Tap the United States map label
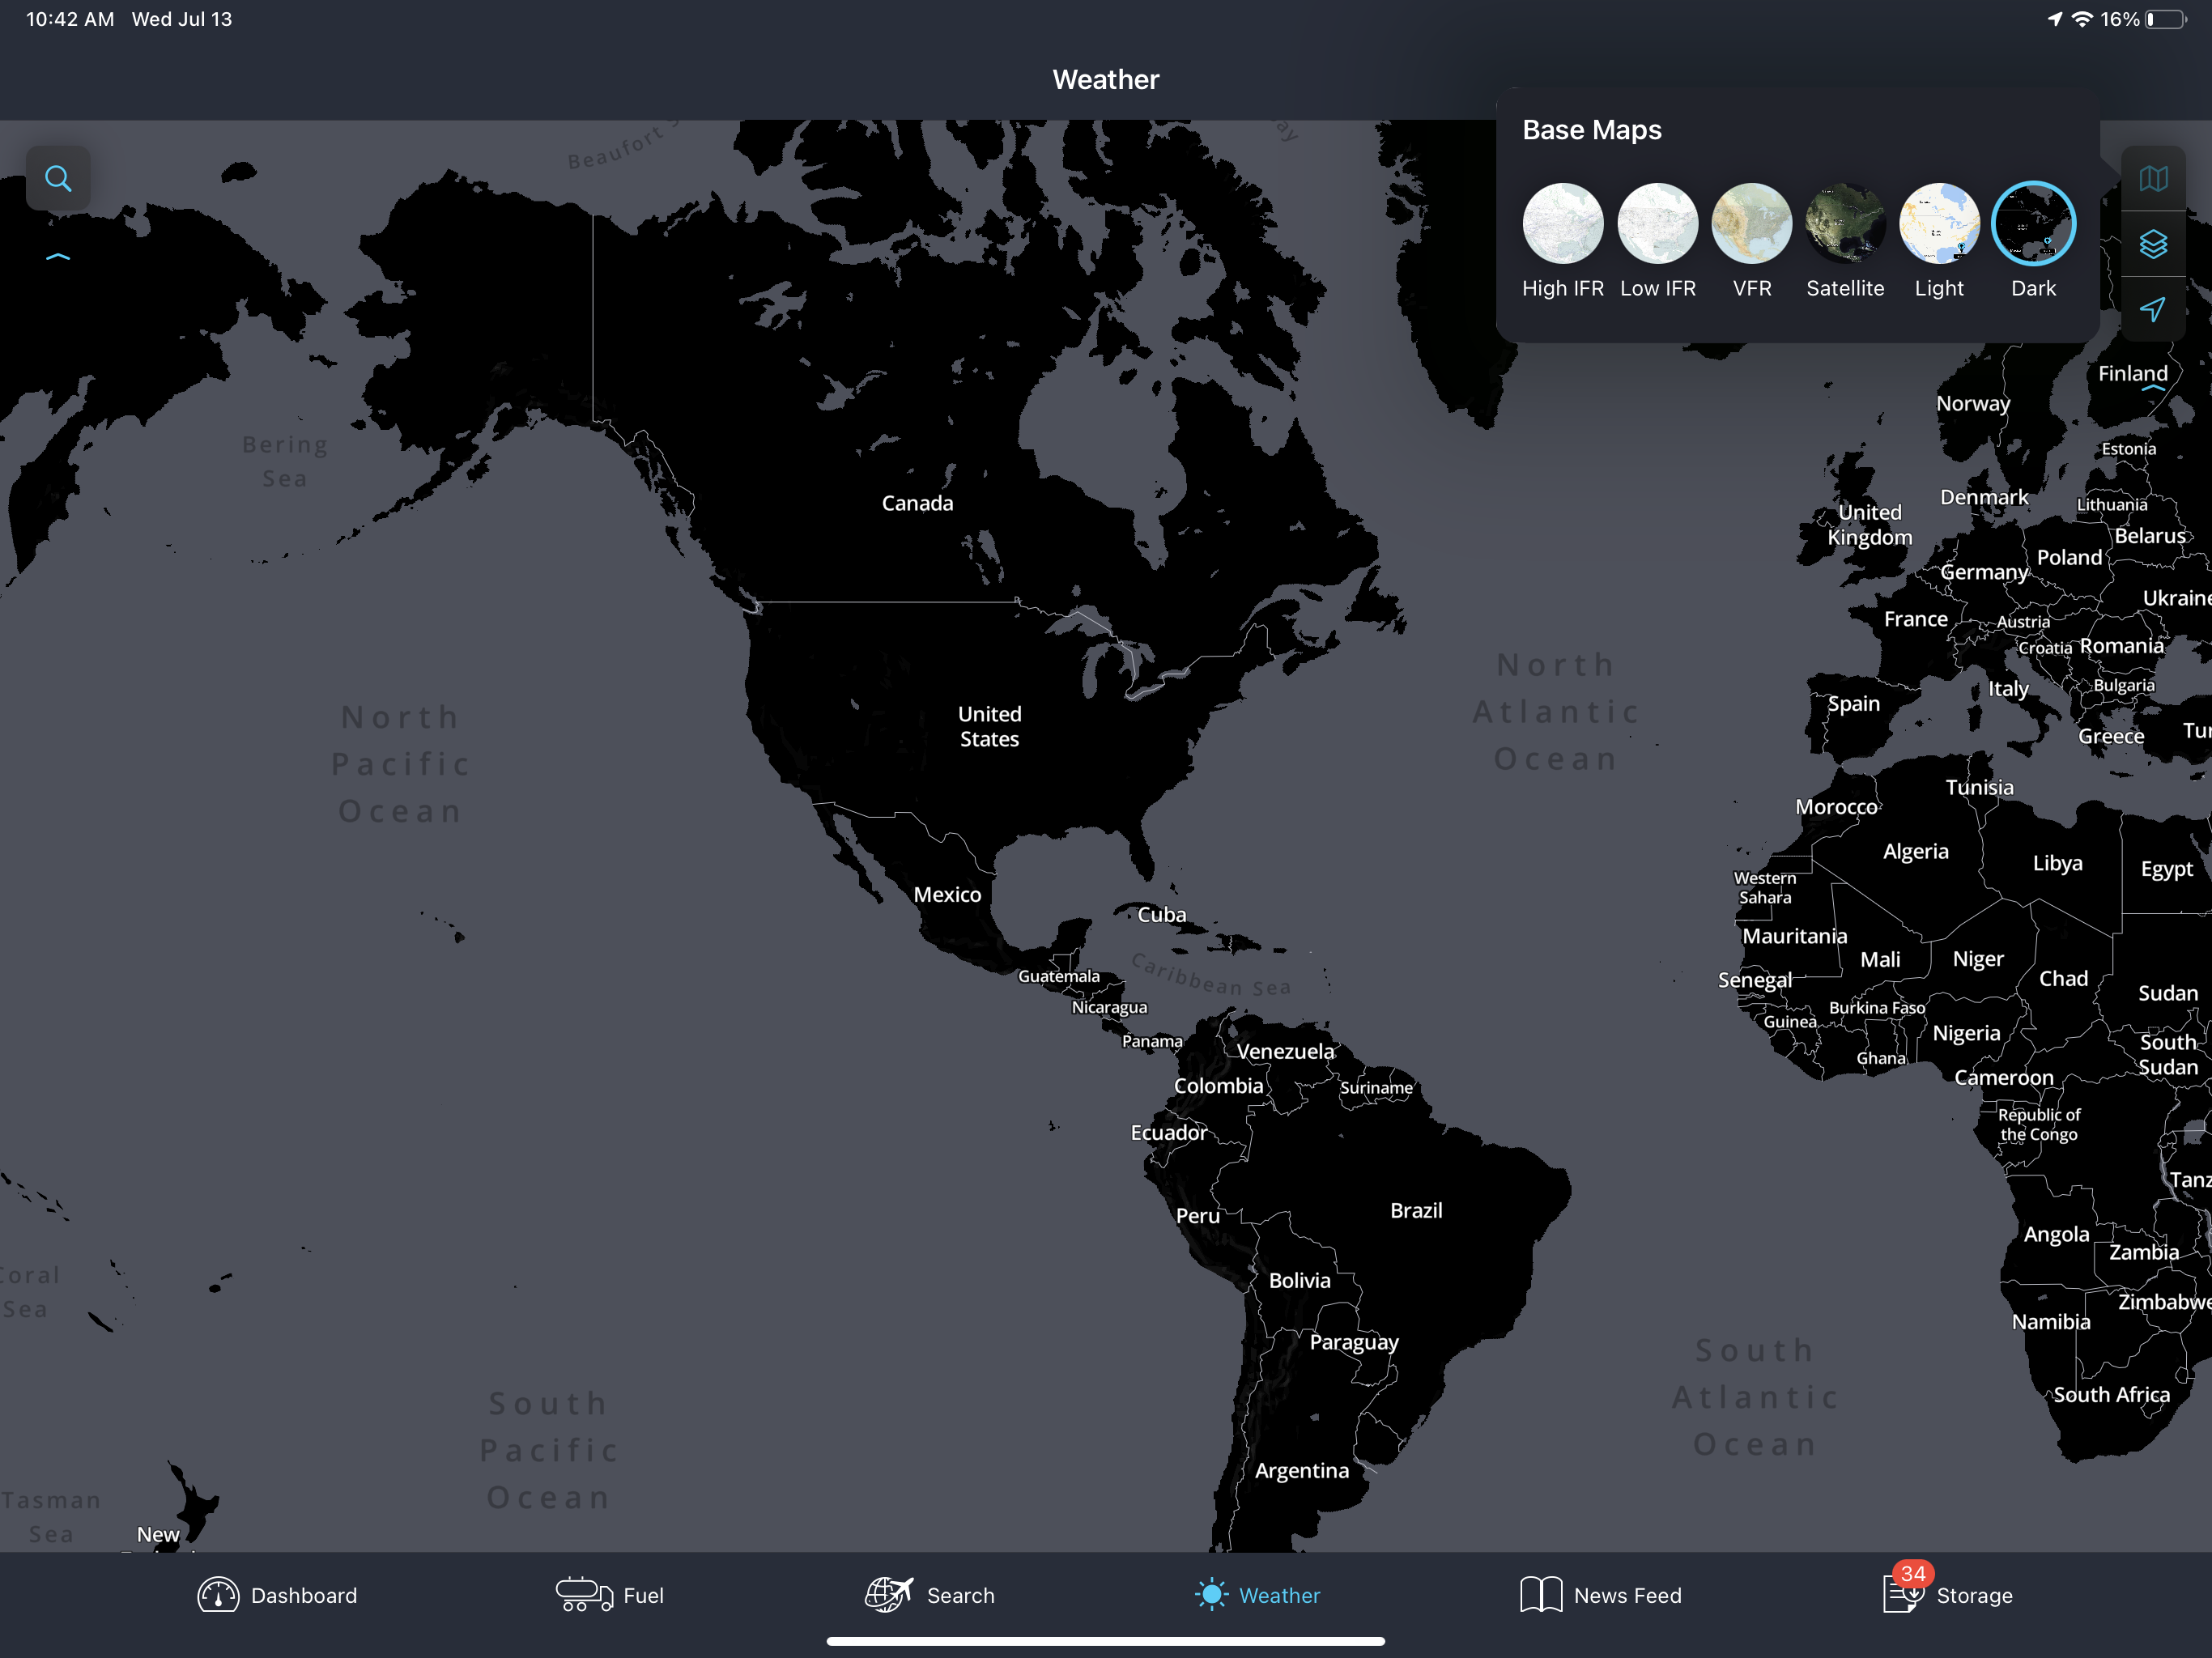This screenshot has height=1658, width=2212. pos(989,727)
